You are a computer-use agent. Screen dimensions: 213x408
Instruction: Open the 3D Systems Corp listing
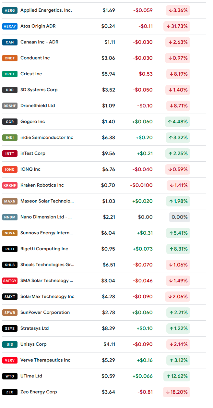[39, 90]
